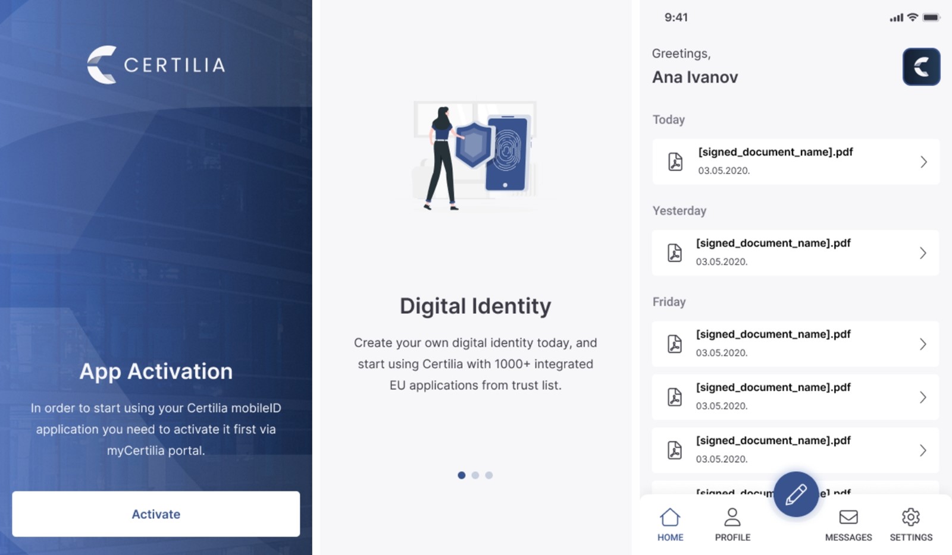Tap the cellular signal icon
This screenshot has height=555, width=952.
(x=896, y=18)
